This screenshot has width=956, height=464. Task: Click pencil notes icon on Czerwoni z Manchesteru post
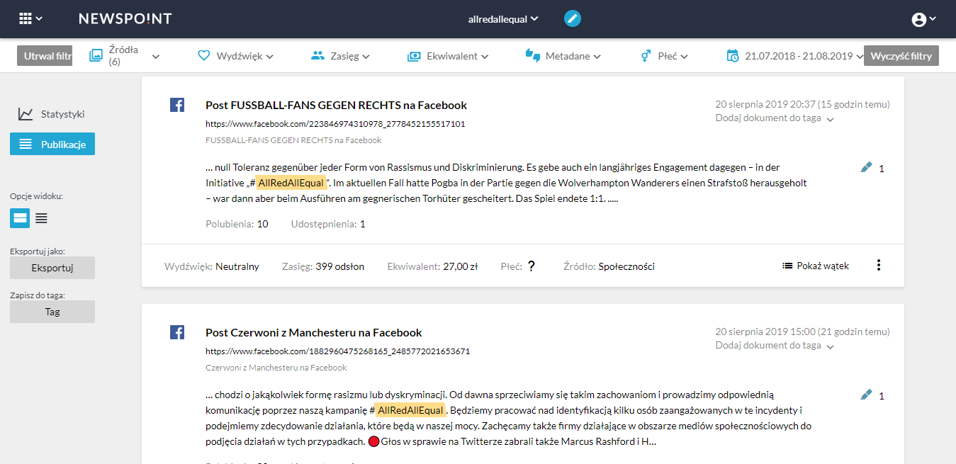tap(866, 395)
